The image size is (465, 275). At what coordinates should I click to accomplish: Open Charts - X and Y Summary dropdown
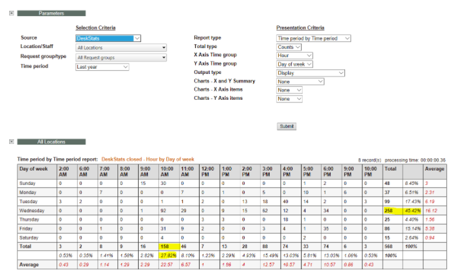point(300,82)
